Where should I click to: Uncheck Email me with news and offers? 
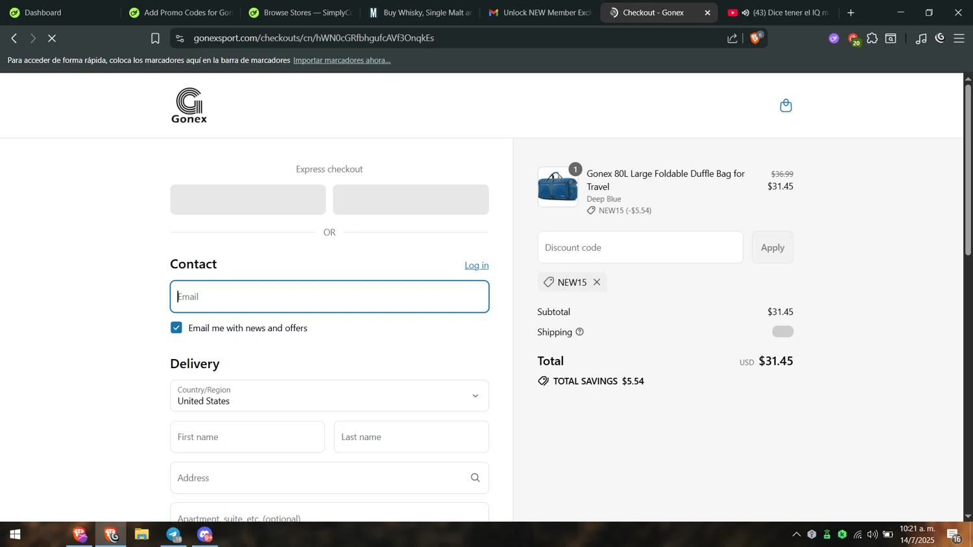[x=176, y=328]
